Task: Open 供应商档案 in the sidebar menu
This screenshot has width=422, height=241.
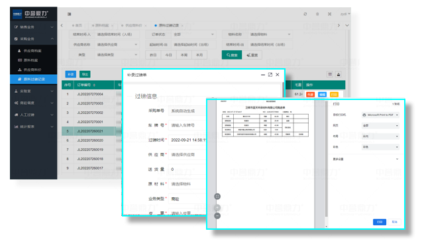Action: tap(32, 50)
